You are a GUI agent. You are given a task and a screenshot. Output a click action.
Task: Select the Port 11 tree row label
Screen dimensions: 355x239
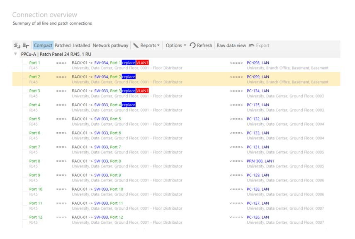36,203
